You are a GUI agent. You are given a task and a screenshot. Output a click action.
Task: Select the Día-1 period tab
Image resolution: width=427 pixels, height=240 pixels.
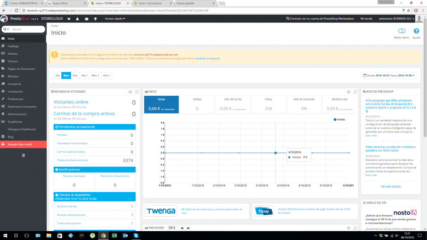(84, 75)
